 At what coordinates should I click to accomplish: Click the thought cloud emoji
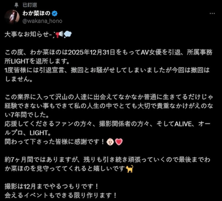(x=68, y=34)
